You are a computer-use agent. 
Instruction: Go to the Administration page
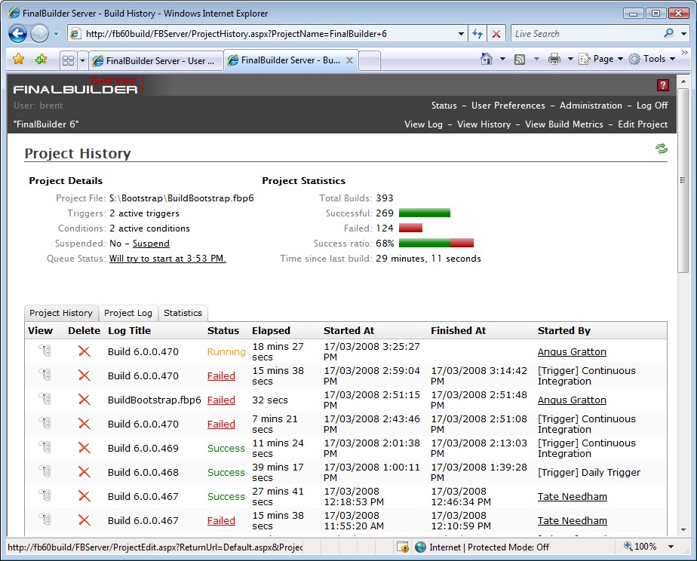click(591, 106)
